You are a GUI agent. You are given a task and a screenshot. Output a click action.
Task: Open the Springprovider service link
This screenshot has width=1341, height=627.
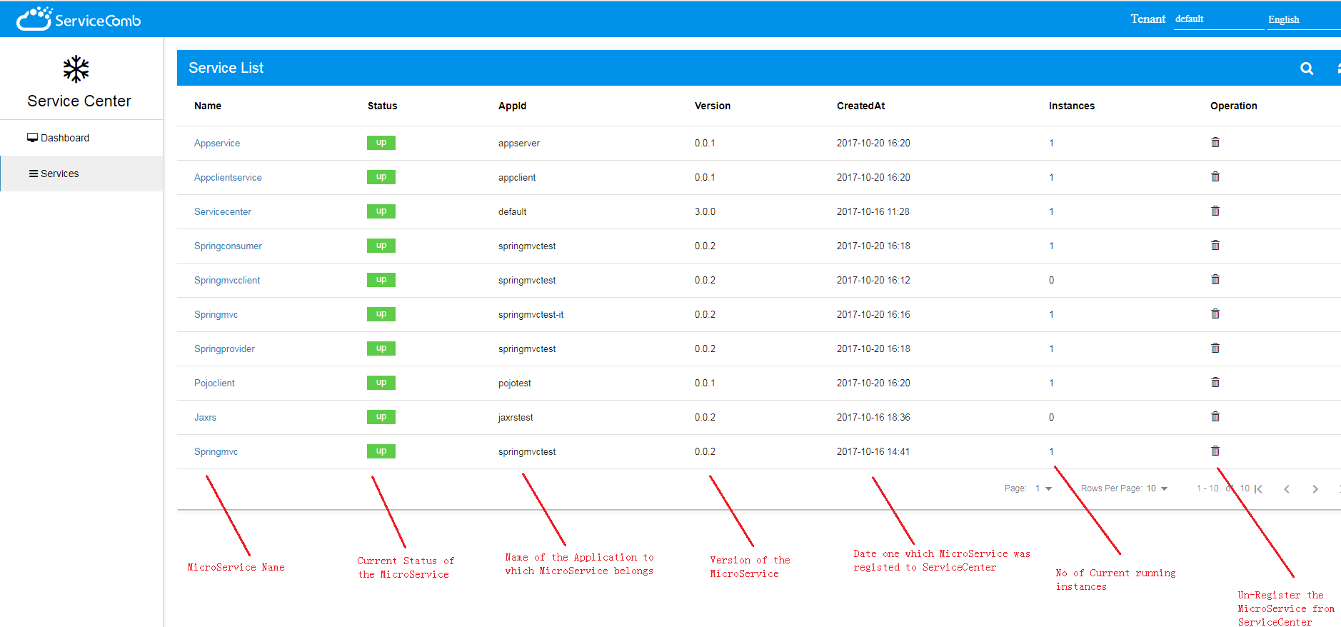(224, 349)
